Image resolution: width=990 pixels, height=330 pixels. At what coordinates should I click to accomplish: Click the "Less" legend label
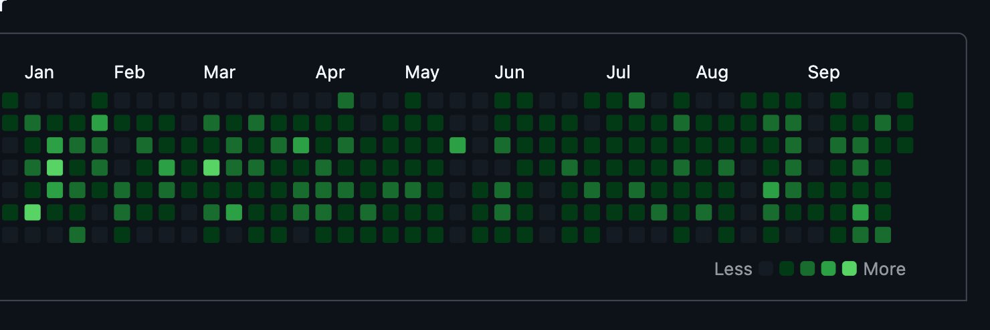733,269
